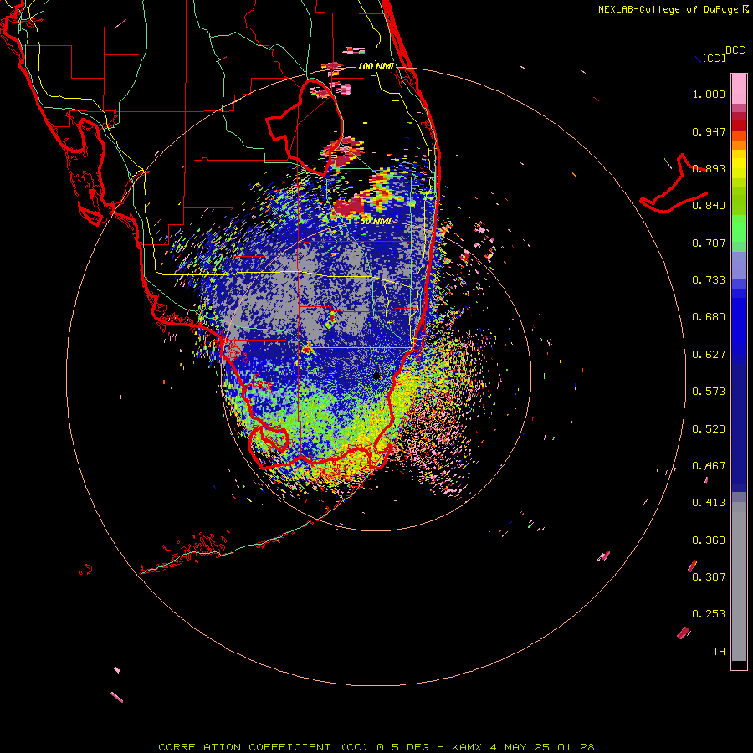Pick the yellow segment of the color bar
Image resolution: width=753 pixels, height=753 pixels.
(739, 164)
